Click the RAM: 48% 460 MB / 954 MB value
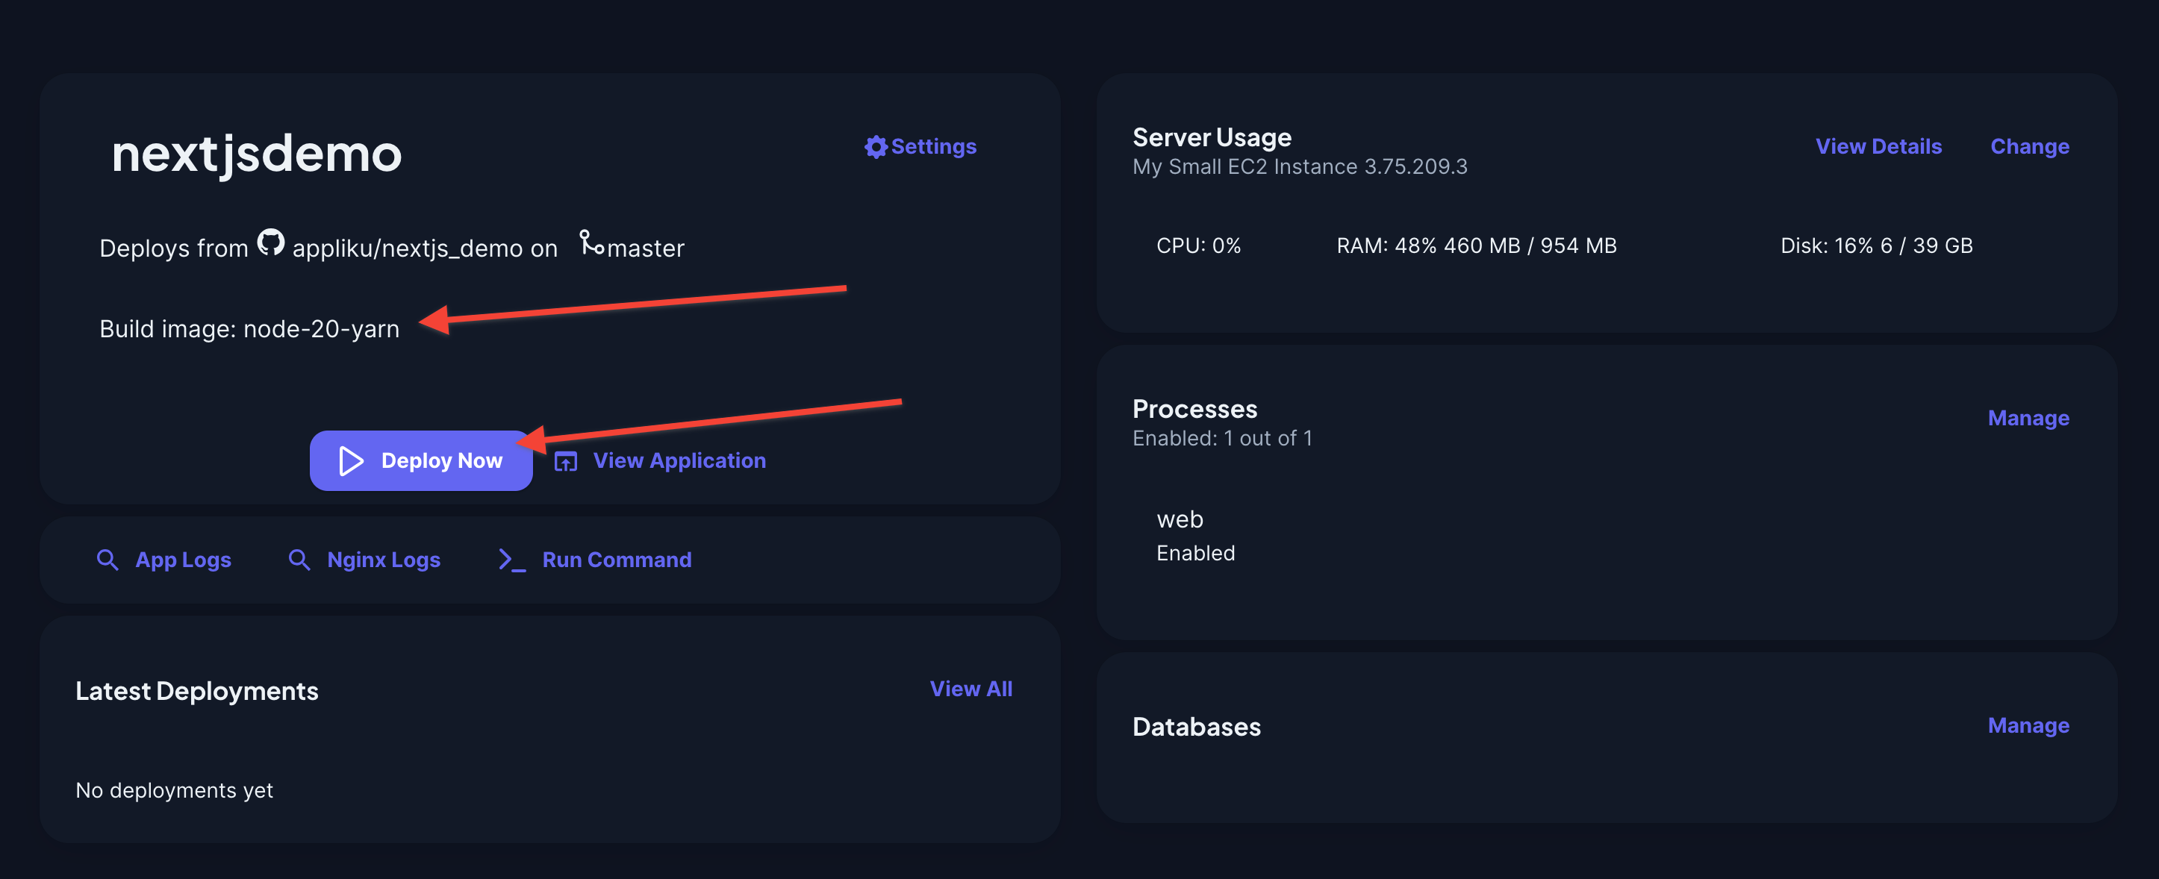This screenshot has width=2159, height=879. pyautogui.click(x=1476, y=245)
